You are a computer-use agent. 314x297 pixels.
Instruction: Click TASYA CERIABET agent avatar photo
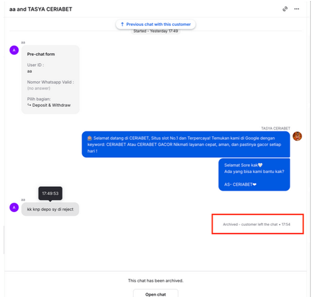pos(297,137)
